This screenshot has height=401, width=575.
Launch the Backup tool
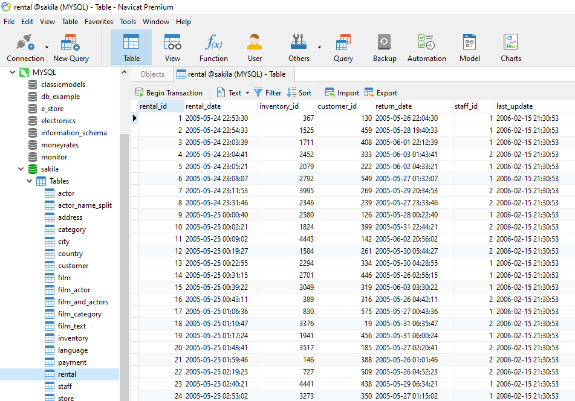coord(385,47)
